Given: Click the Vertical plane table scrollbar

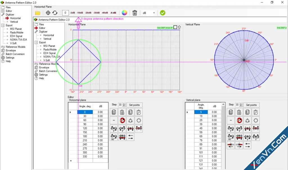Looking at the screenshot, I should point(223,125).
